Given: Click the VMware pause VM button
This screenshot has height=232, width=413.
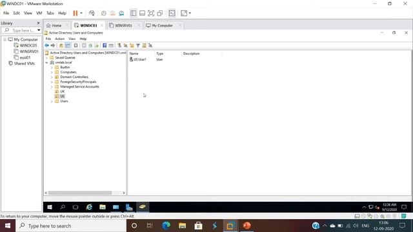Looking at the screenshot, I should [x=76, y=13].
